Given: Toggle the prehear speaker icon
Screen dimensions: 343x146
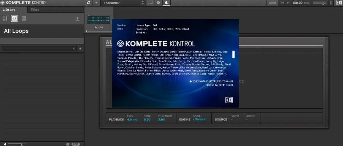Looking at the screenshot, I should 5,144.
